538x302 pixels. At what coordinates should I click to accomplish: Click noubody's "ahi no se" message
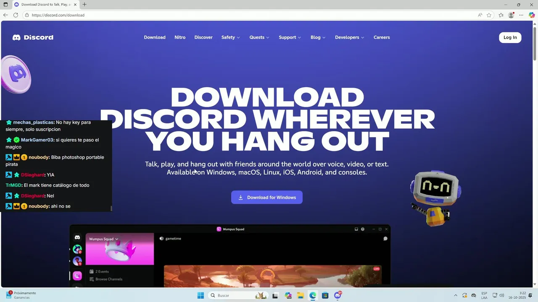[x=61, y=206]
